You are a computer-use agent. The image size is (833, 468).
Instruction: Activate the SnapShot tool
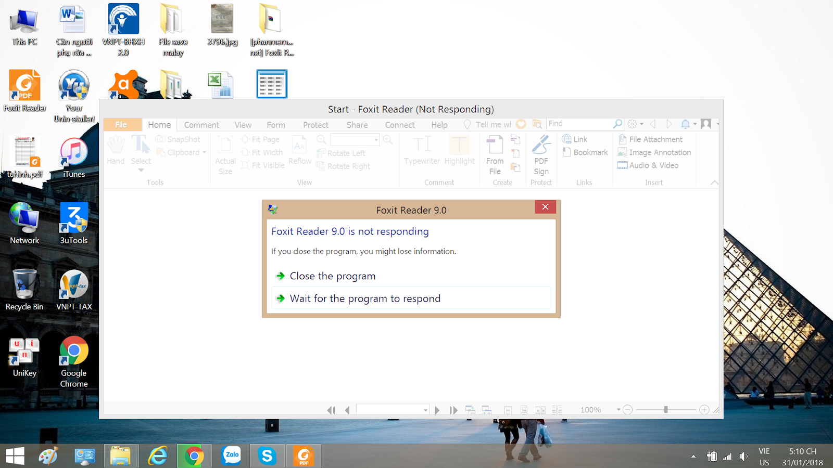[178, 139]
